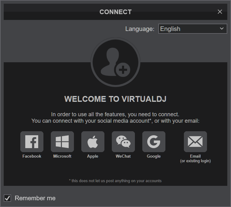Screen dimensions: 231x207
Task: Click the Microsoft text label
Action: coord(62,156)
